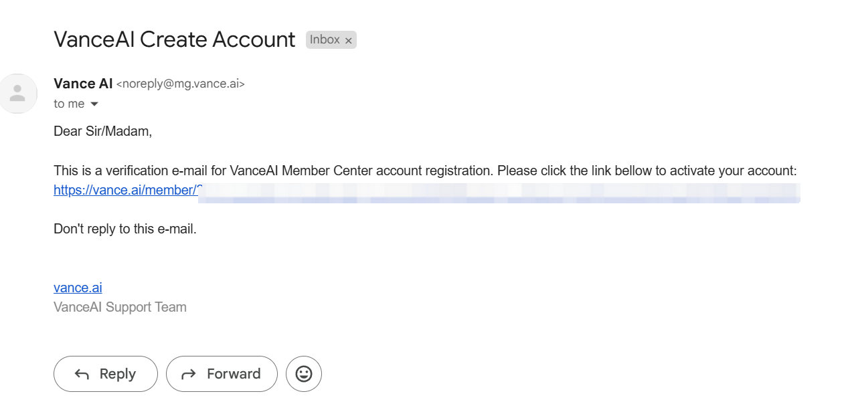The image size is (842, 412).
Task: Click the sender's profile avatar icon
Action: point(18,94)
